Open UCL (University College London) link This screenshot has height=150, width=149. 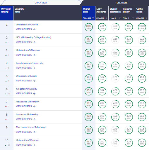tap(33, 37)
